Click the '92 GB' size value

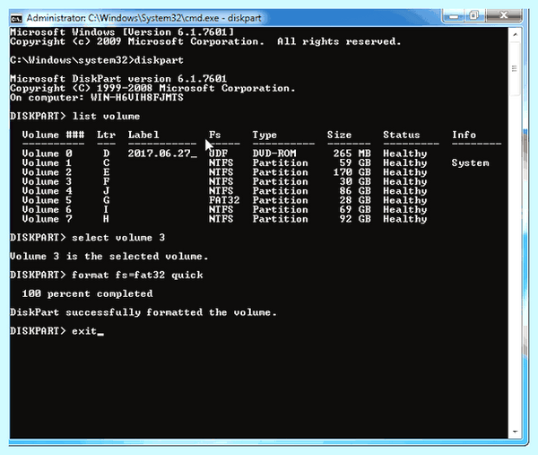(355, 219)
